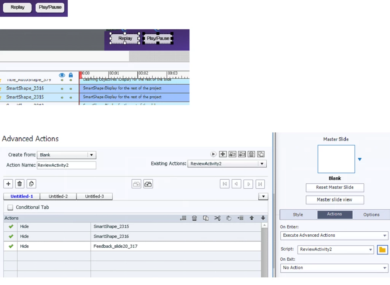Image resolution: width=390 pixels, height=285 pixels.
Task: Duplicate the action using top copy icon
Action: (261, 154)
